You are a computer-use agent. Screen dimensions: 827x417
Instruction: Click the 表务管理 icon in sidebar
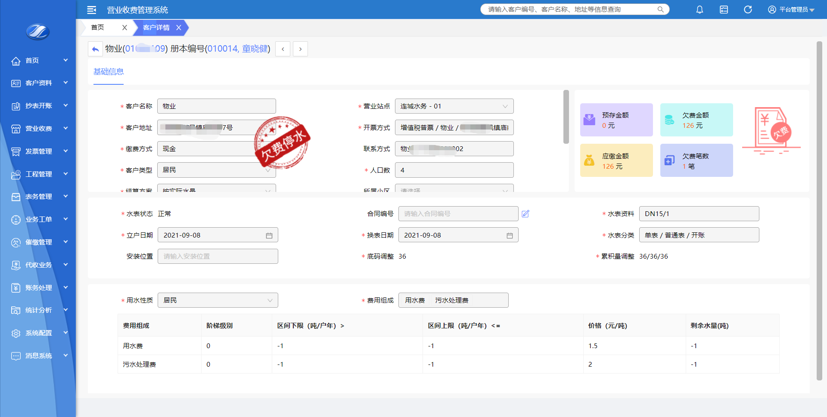(16, 197)
